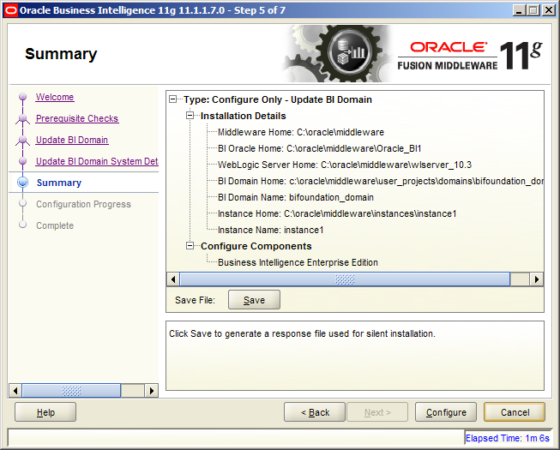This screenshot has width=560, height=450.
Task: Open the Welcome step link
Action: [55, 98]
